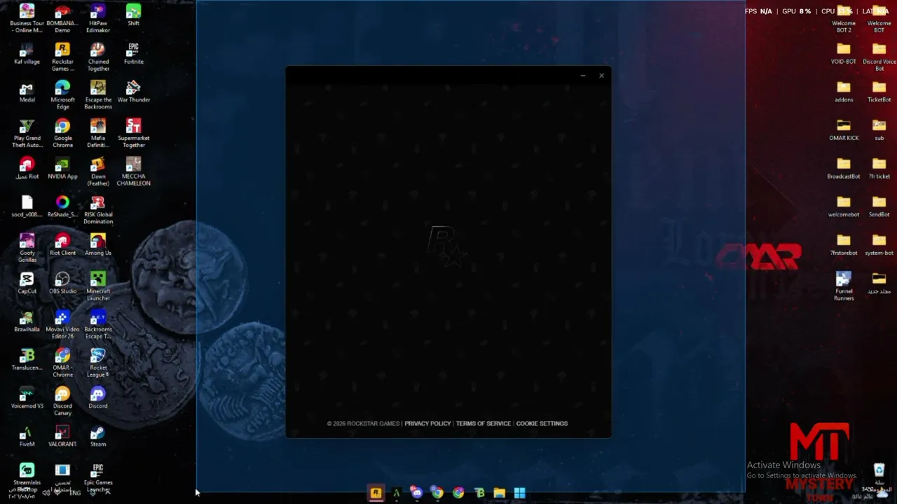Select the OMAR - Chrome desktop shortcut
897x504 pixels.
[62, 363]
